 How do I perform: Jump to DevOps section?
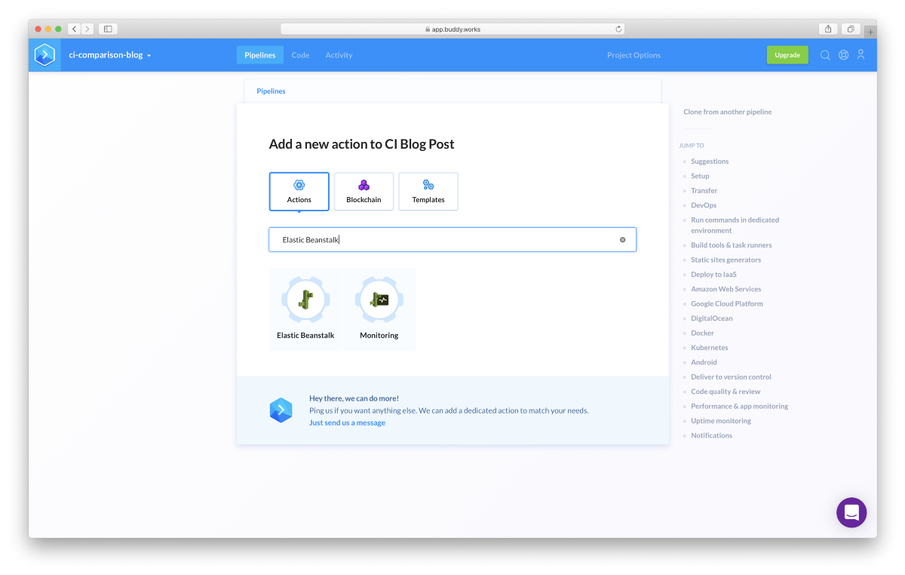704,205
